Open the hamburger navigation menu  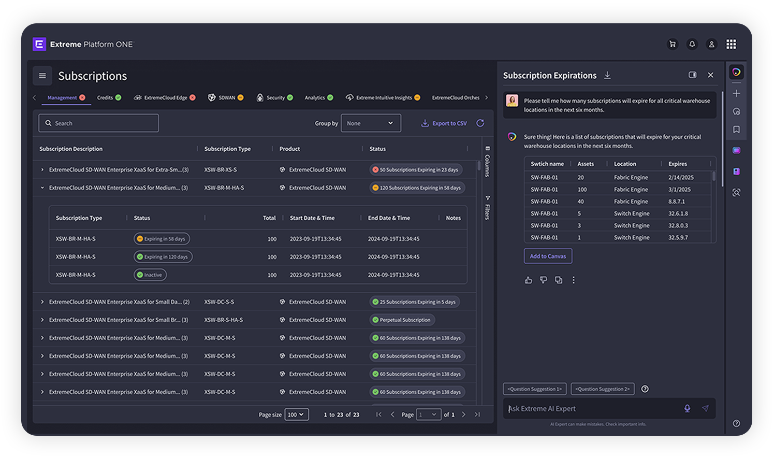[x=42, y=76]
